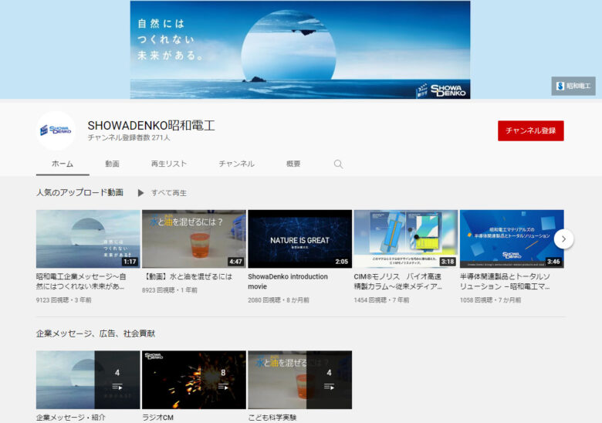Click the playlist queue icon showing 8 videos
The height and width of the screenshot is (423, 602).
223,387
